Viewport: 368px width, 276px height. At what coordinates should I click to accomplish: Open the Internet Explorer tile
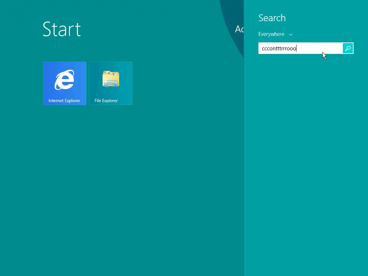(x=65, y=83)
